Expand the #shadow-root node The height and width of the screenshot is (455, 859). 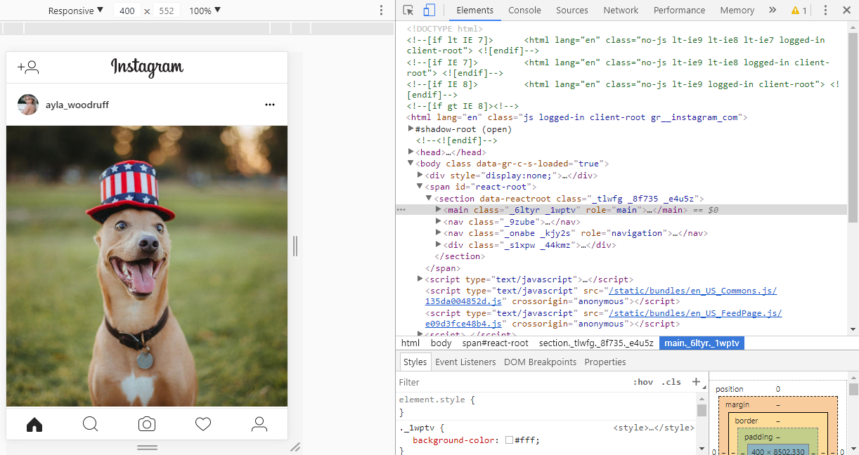tap(411, 129)
